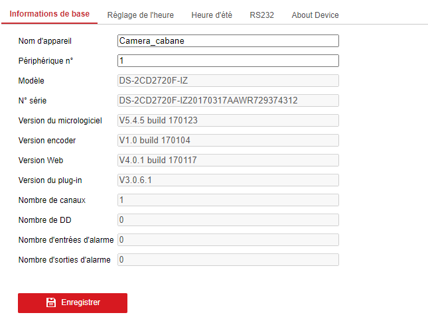Focus the Périphérique n° input field
This screenshot has width=428, height=325.
(x=228, y=61)
